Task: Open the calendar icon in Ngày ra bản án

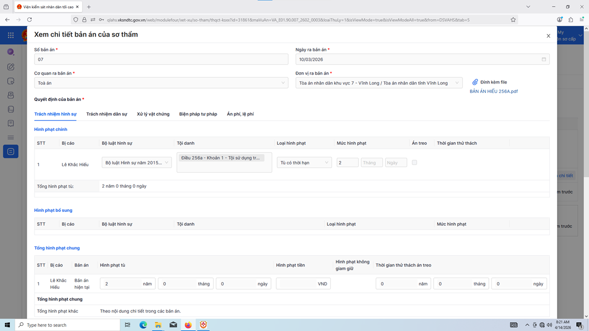Action: click(x=544, y=59)
